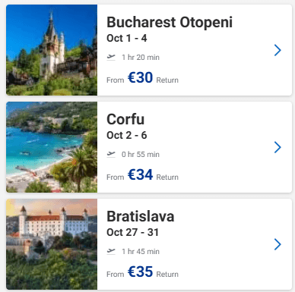Screen dimensions: 295x292
Task: Click the plane icon beside 1 hr 45 min
Action: [111, 251]
